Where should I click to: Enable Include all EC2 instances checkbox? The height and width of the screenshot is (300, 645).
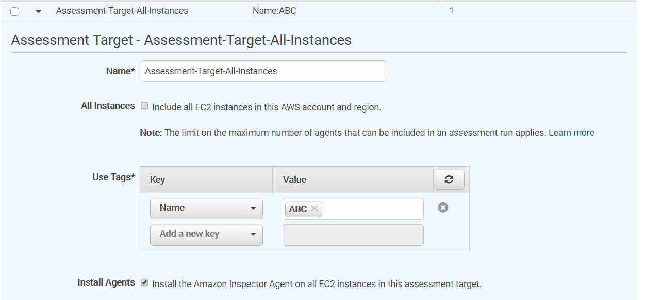pos(145,106)
